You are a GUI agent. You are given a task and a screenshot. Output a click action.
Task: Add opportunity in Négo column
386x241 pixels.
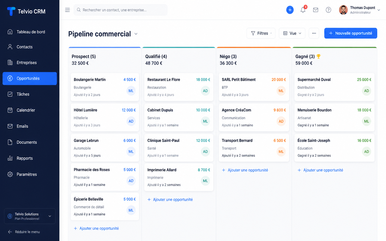point(245,170)
